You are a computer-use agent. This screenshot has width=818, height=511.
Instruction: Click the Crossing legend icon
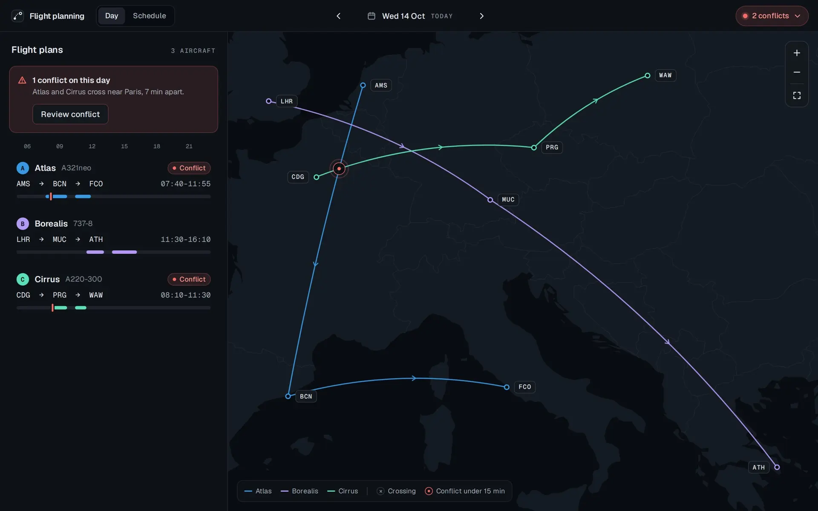pos(380,491)
